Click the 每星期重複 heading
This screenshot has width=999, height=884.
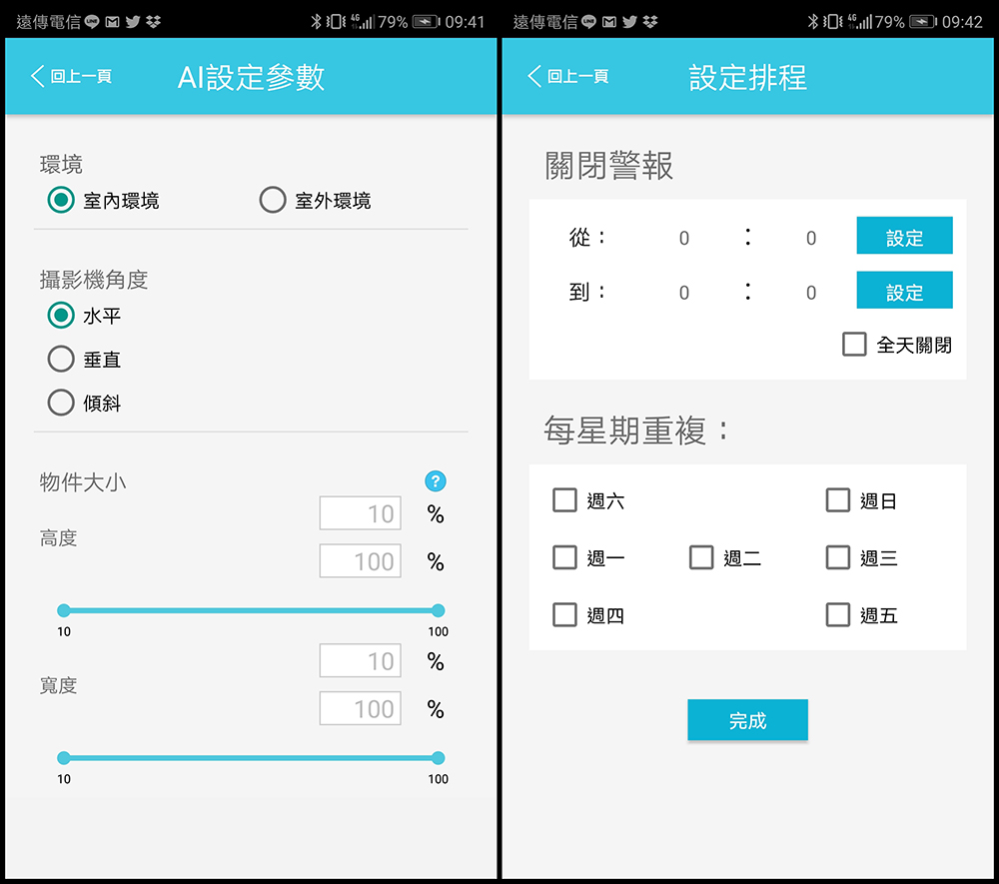click(635, 431)
